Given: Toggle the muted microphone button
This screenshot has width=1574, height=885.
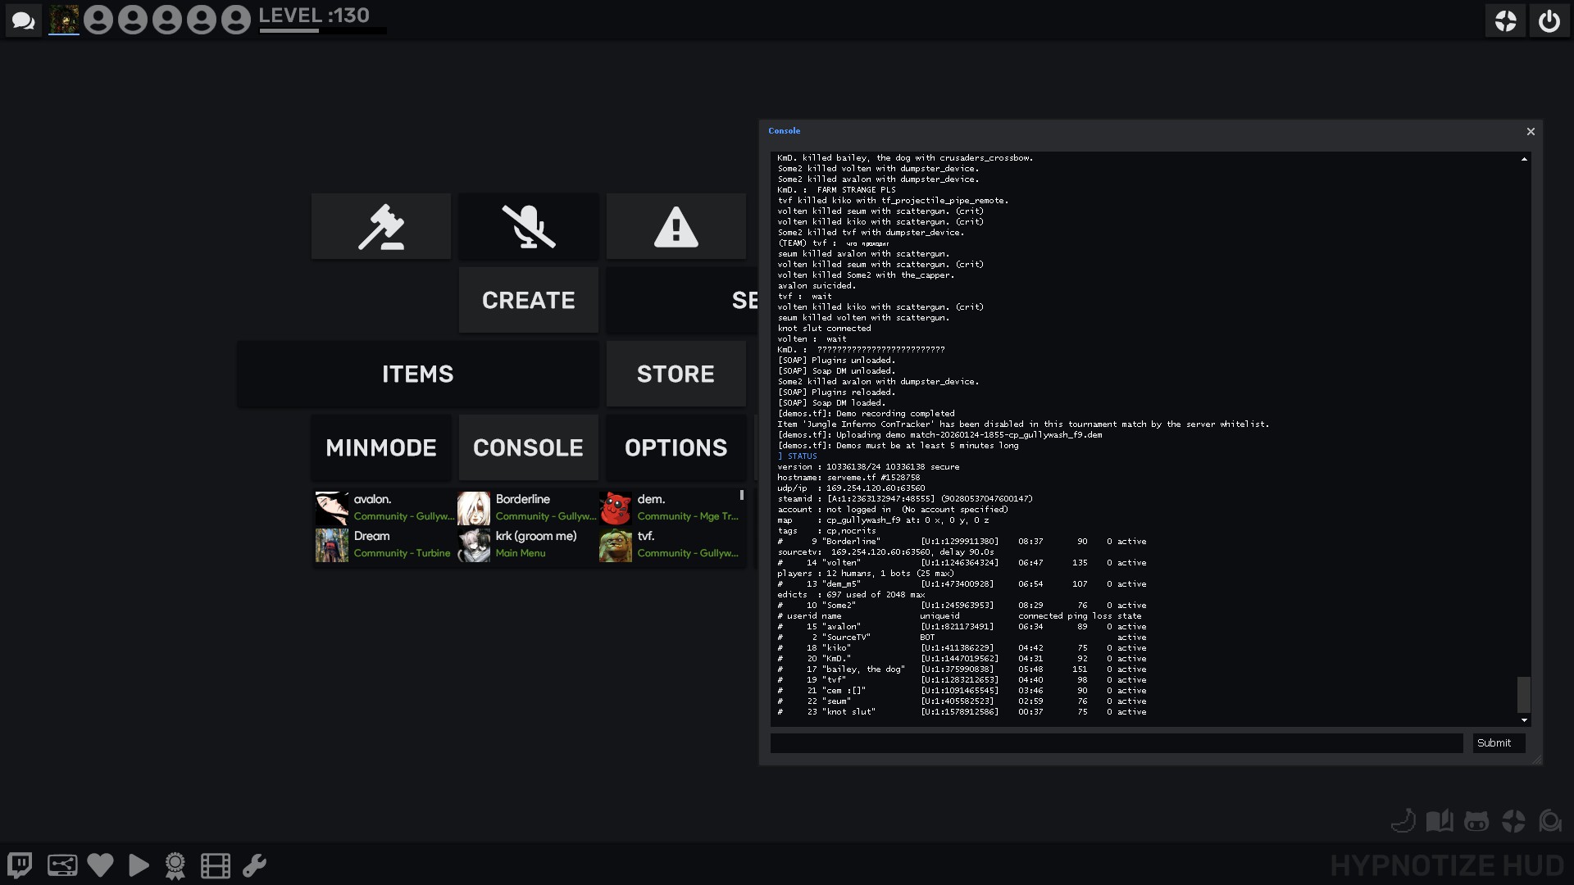Looking at the screenshot, I should coord(528,227).
